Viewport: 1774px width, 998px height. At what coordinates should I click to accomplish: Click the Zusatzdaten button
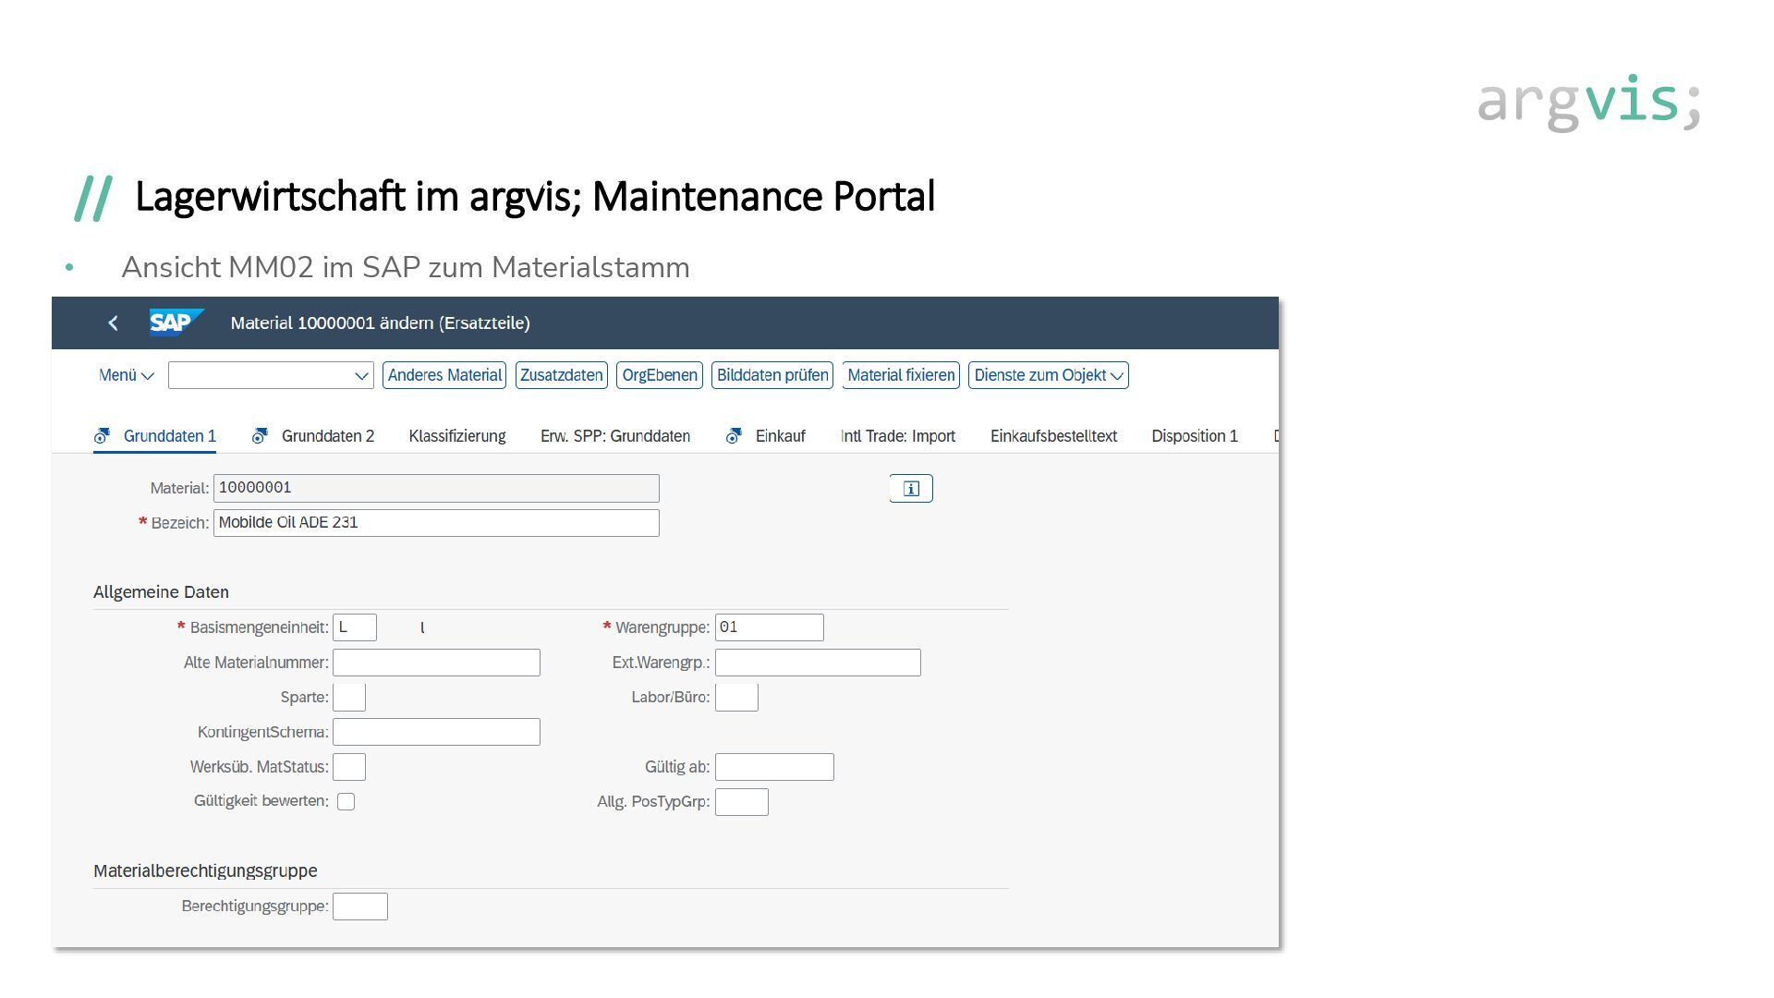point(562,375)
